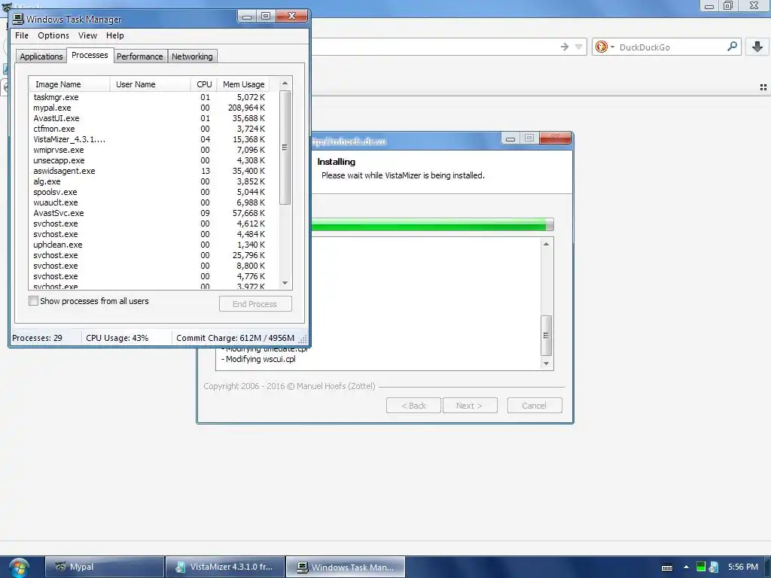Select the uphclean.exe process row
The height and width of the screenshot is (578, 771).
point(154,245)
